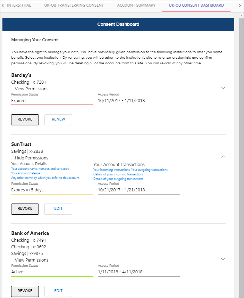Expand Barclay's permissions chevron
244x298 pixels.
pos(223,88)
